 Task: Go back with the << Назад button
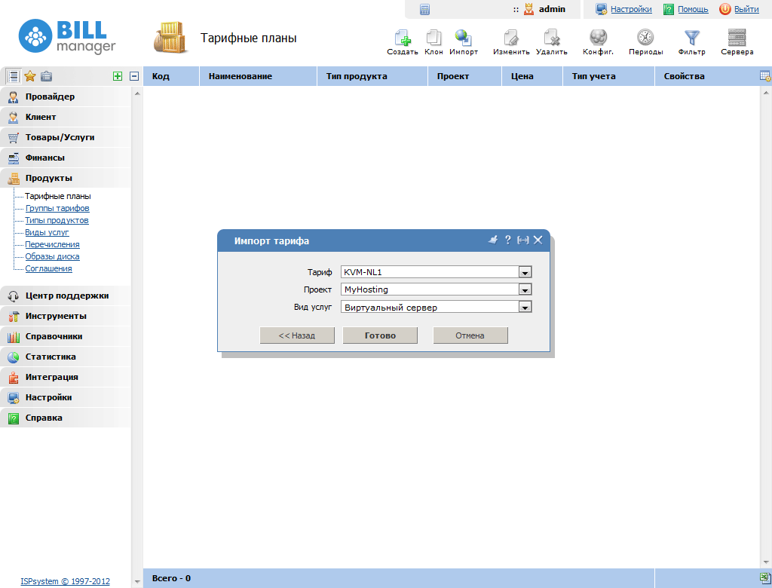point(297,335)
